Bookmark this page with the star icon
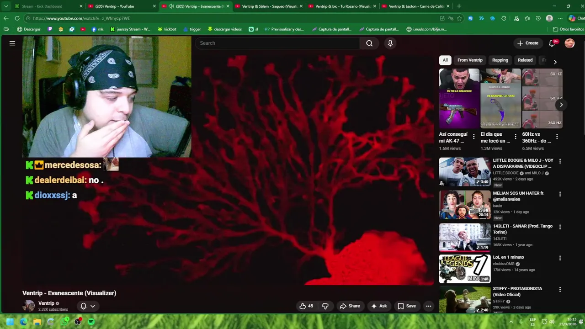Image resolution: width=585 pixels, height=329 pixels. point(459,18)
